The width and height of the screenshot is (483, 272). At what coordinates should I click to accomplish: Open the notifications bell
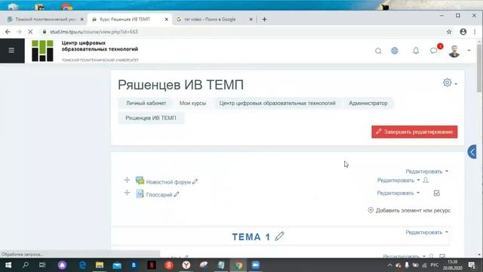coord(416,51)
